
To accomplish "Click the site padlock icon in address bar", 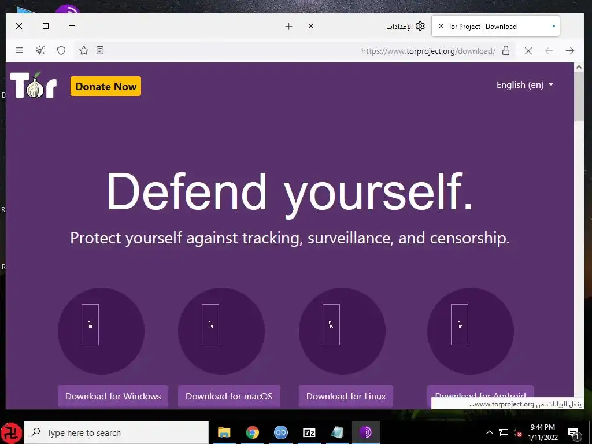I will tap(506, 51).
